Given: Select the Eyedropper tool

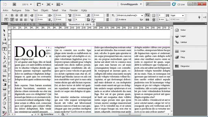Looking at the screenshot, I should (4, 99).
